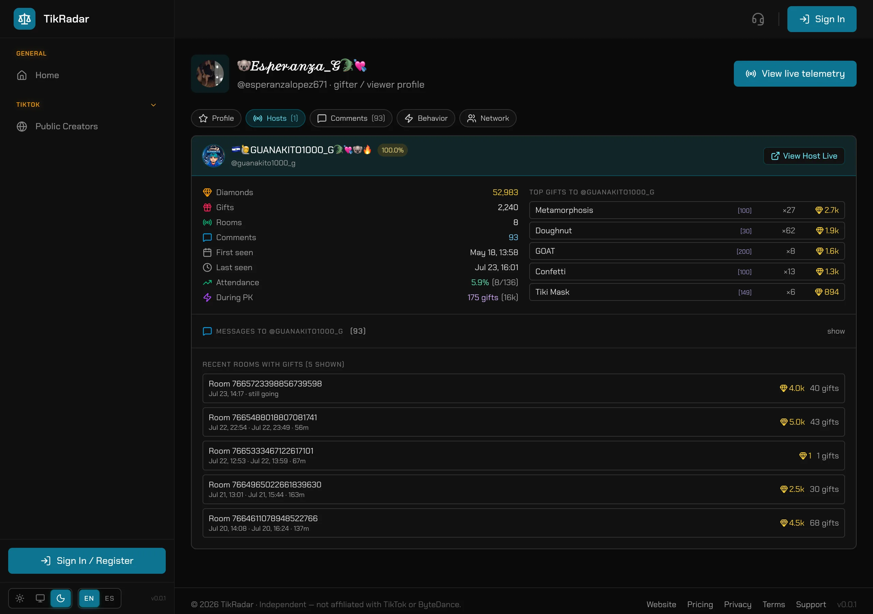Switch to the Profile tab
The width and height of the screenshot is (873, 614).
pos(216,118)
